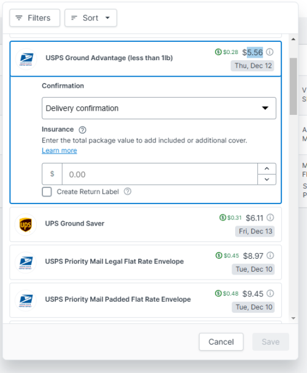Click the $0.28 savings badge

coord(227,52)
